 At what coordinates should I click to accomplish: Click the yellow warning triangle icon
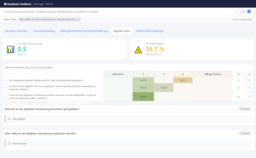click(x=138, y=50)
